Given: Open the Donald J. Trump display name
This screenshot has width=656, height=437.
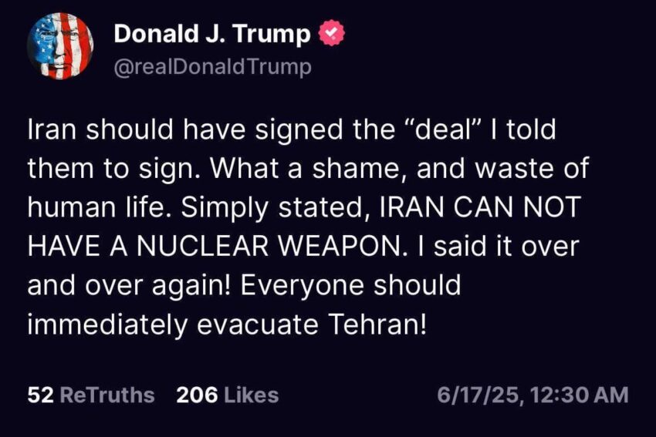Looking at the screenshot, I should tap(211, 33).
